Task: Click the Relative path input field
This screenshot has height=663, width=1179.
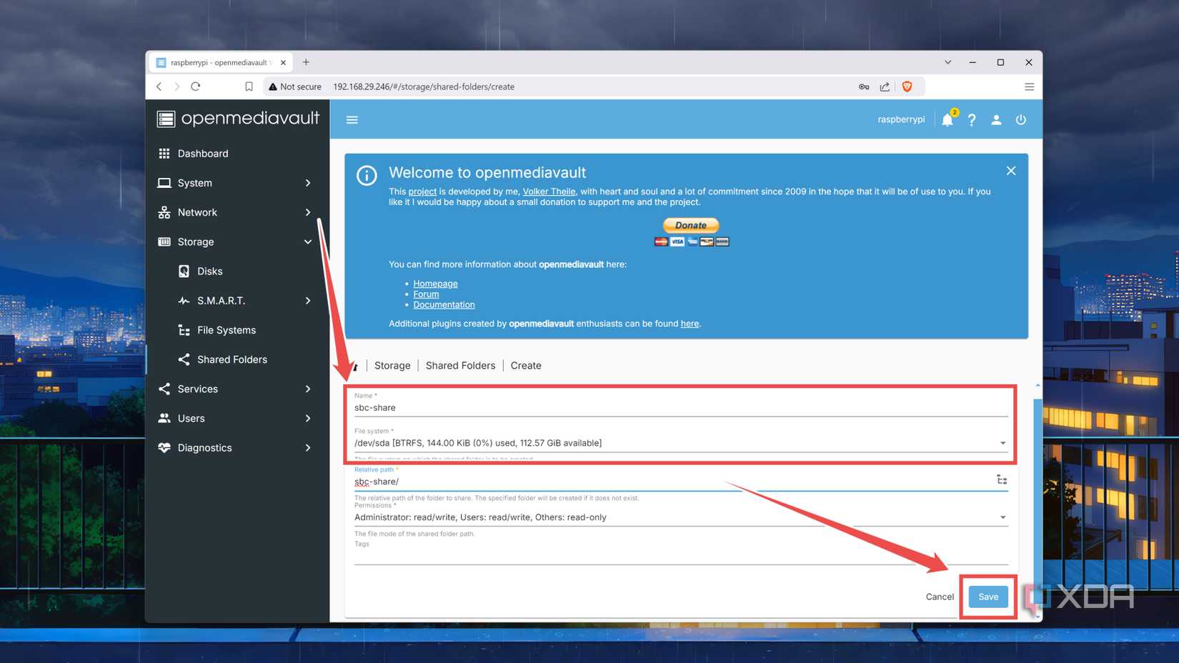Action: click(x=672, y=482)
